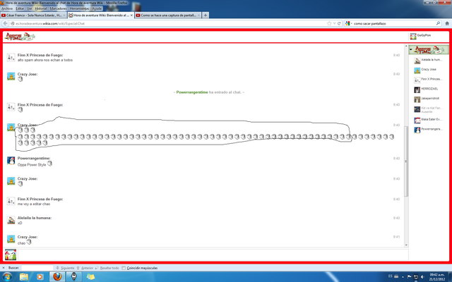Click the Anterior find button
The width and height of the screenshot is (452, 282).
85,268
